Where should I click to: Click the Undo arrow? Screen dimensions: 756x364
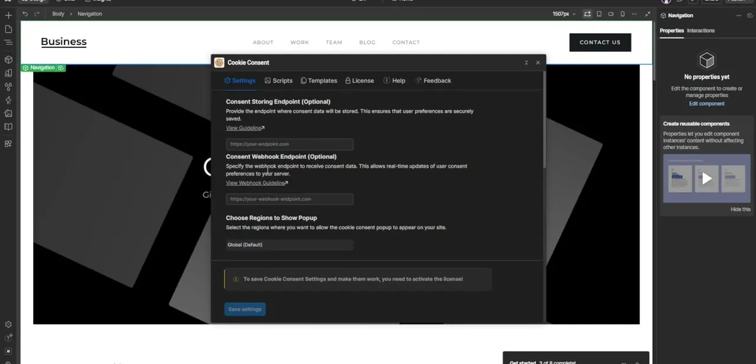25,14
